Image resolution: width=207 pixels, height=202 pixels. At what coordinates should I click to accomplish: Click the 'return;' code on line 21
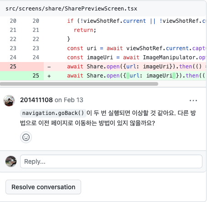tap(85, 30)
